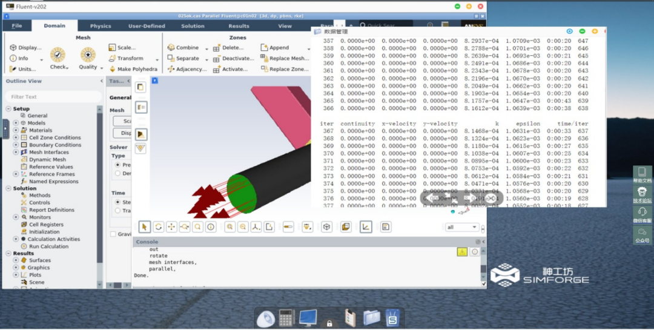Select General in the outline tree
This screenshot has width=654, height=330.
coord(38,116)
